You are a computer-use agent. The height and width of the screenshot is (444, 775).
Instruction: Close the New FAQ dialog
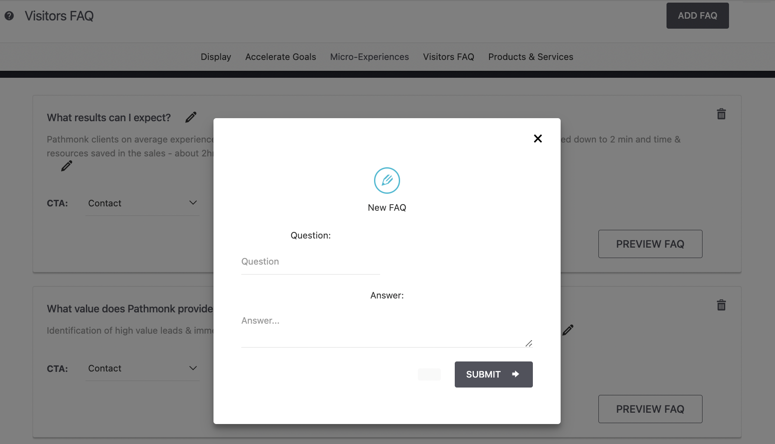tap(538, 138)
